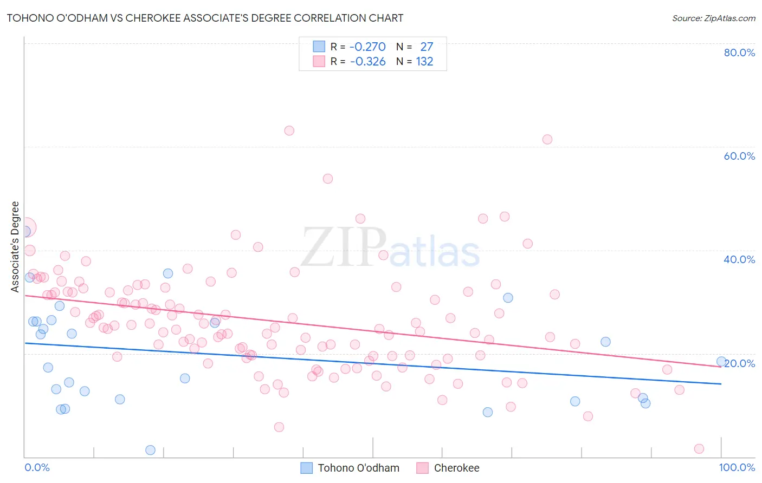Click the chart title text

tap(205, 18)
